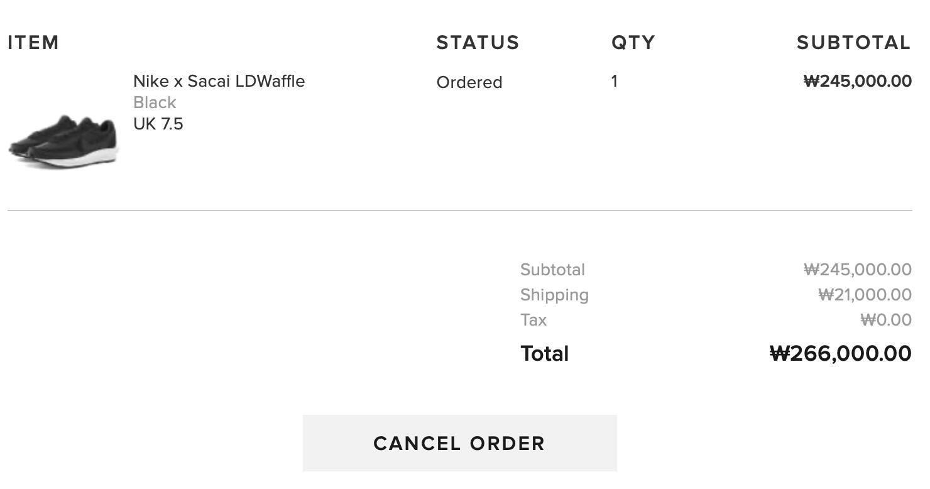Click the item row price ₩245,000.00
930x489 pixels.
tap(857, 81)
